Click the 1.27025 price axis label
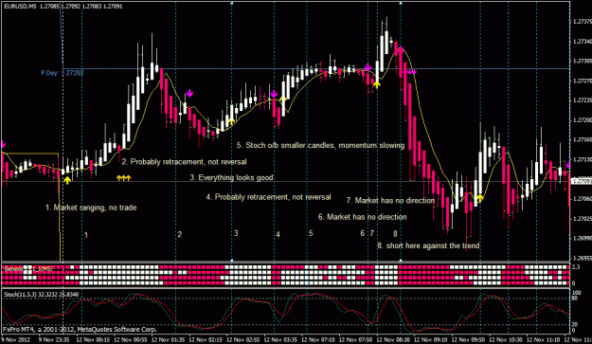Viewport: 592px width, 344px height. pos(582,219)
